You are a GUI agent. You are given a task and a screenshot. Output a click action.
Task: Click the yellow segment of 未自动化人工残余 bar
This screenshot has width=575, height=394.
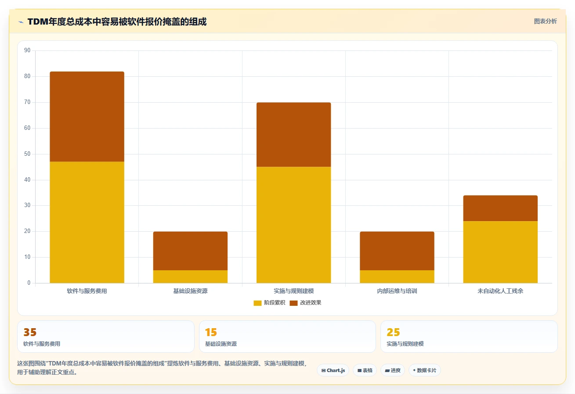tap(500, 252)
